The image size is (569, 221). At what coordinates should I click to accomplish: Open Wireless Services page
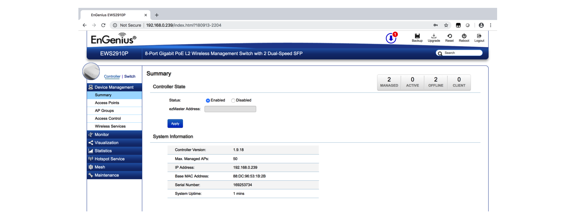(x=114, y=127)
